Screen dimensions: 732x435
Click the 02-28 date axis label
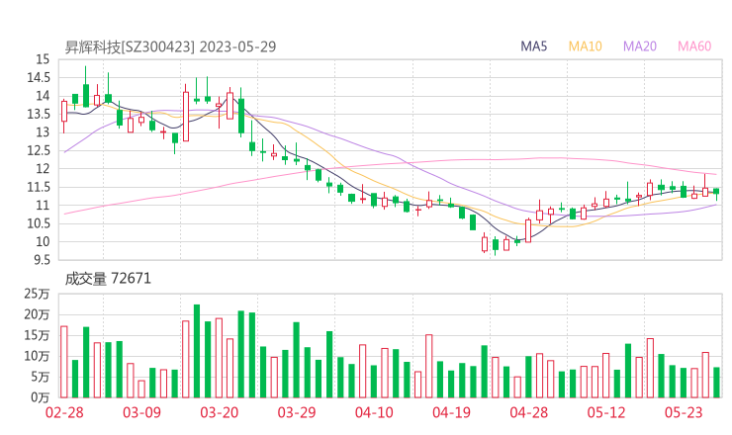coord(64,412)
